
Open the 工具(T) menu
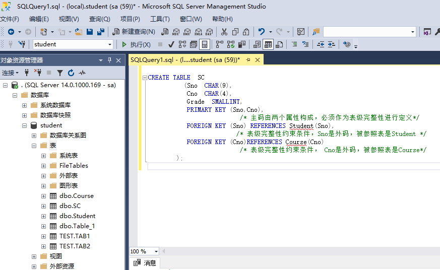(x=160, y=19)
